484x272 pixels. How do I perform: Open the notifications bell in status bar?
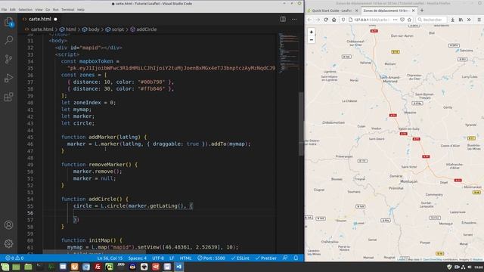pyautogui.click(x=296, y=258)
